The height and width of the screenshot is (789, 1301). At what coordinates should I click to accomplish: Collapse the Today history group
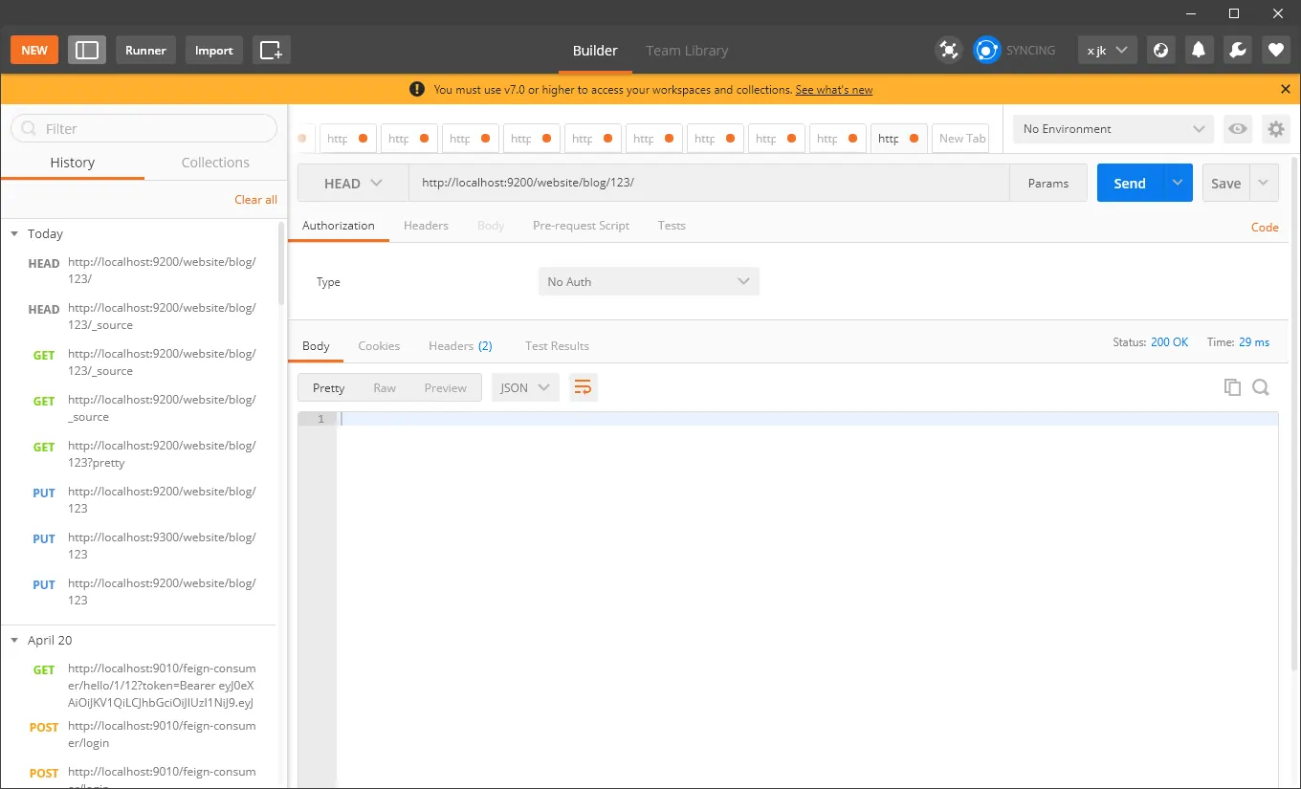14,233
